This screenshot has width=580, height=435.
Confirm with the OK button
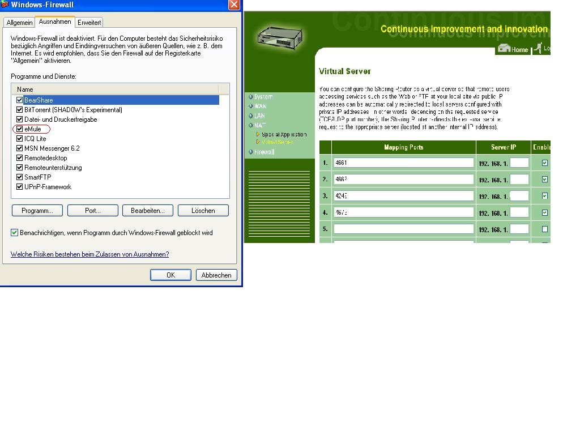170,275
